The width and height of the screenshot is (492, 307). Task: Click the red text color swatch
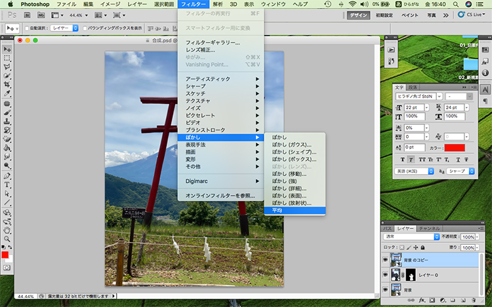pyautogui.click(x=455, y=148)
